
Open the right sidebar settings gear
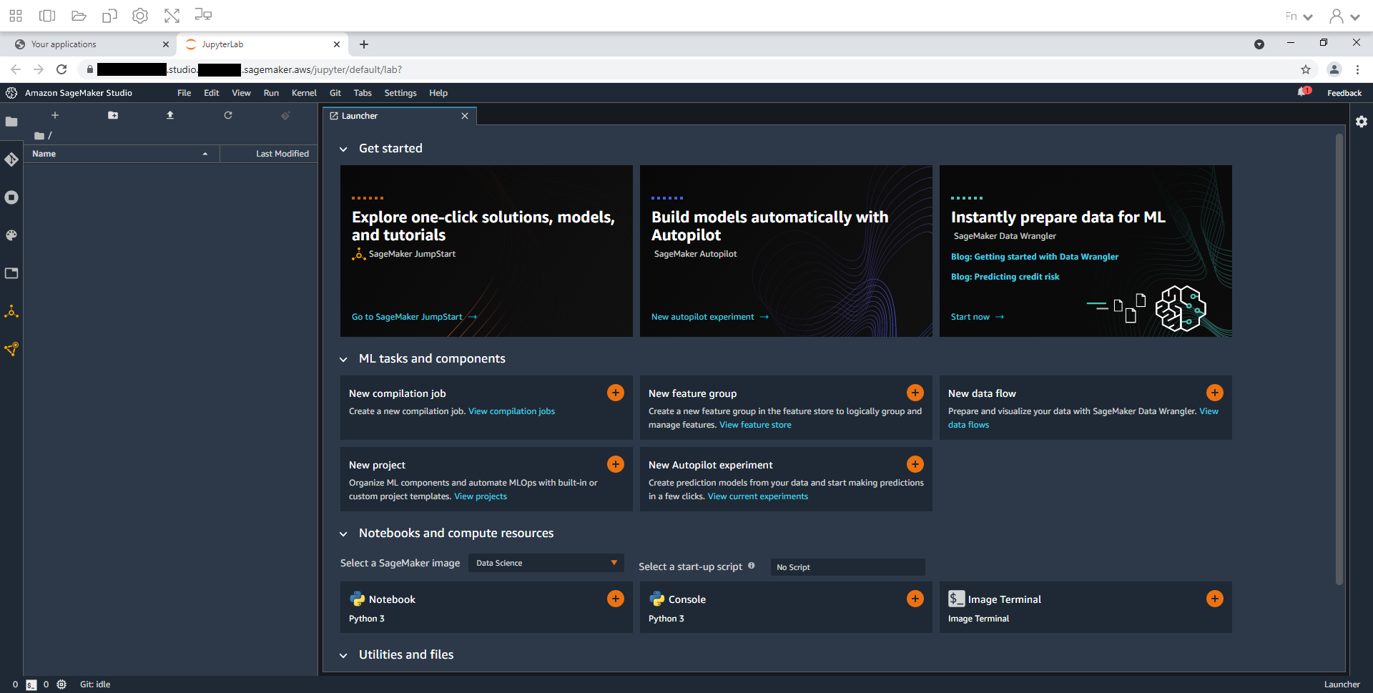[x=1362, y=122]
